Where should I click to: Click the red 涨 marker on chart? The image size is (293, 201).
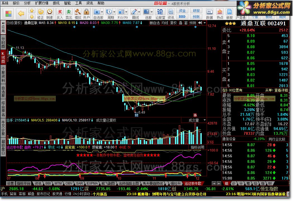point(195,115)
